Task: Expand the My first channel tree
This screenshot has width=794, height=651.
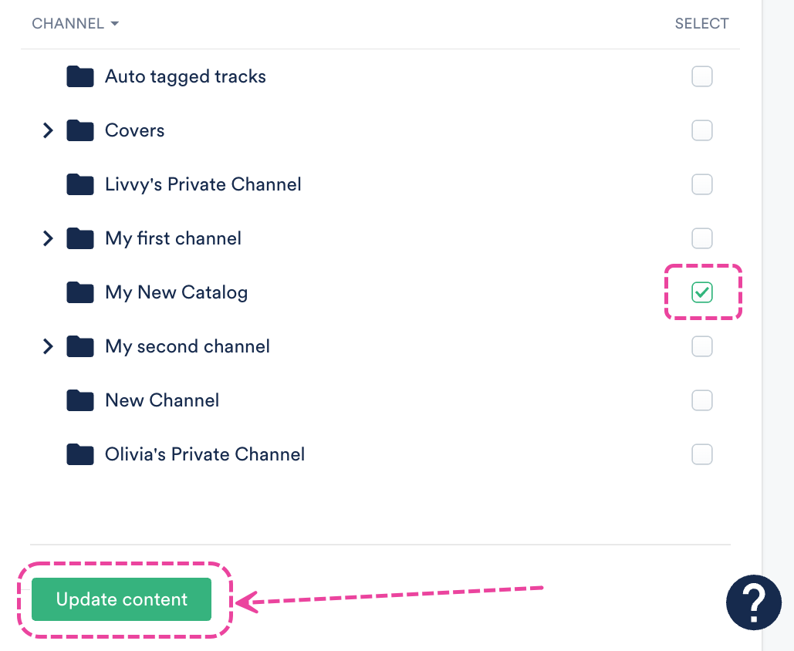Action: [x=48, y=238]
